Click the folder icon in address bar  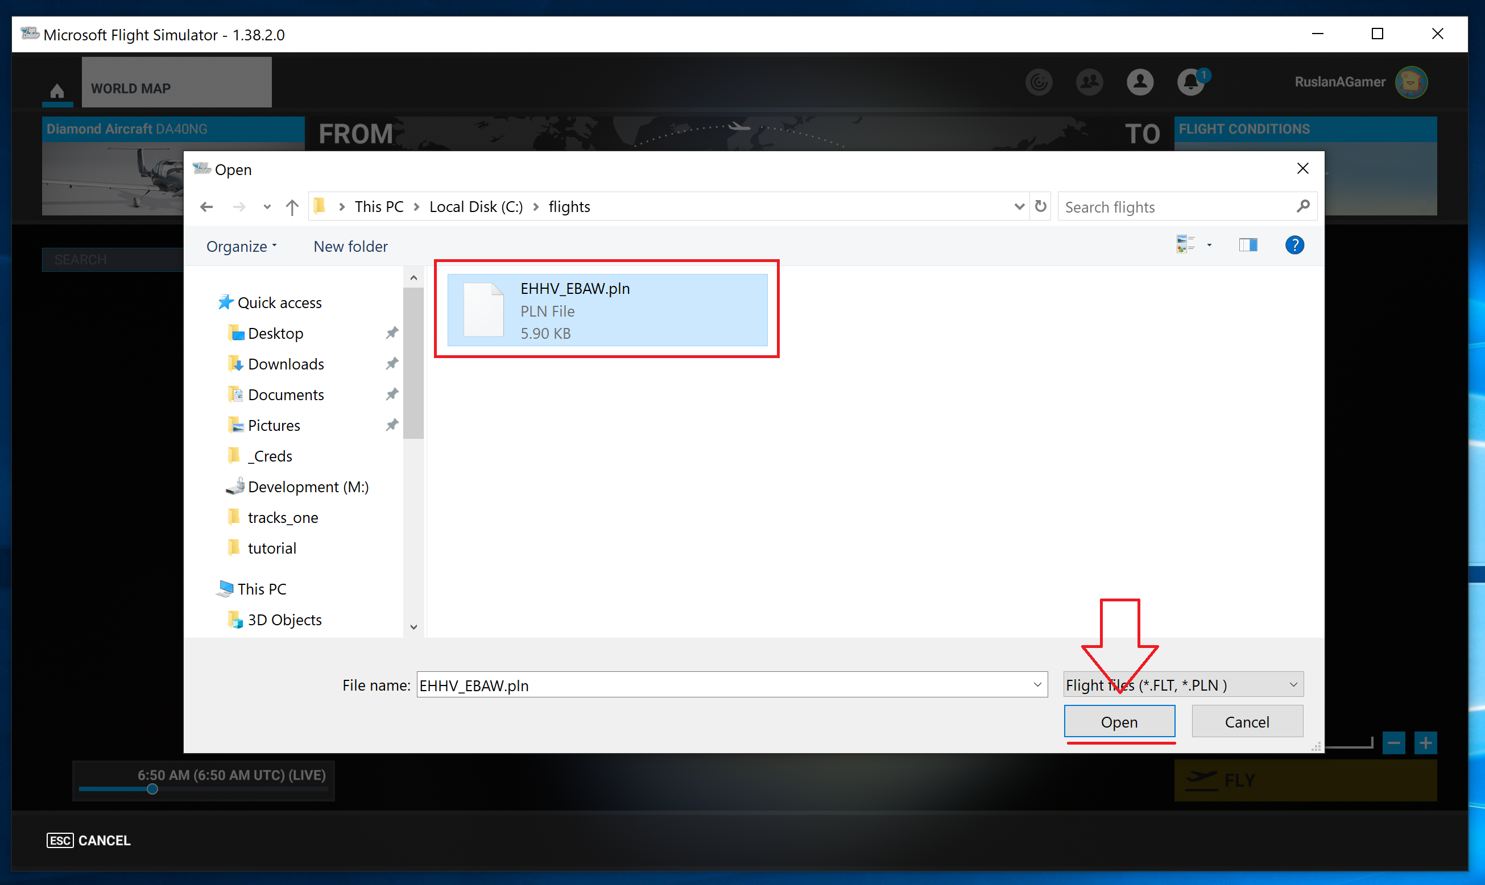point(320,206)
